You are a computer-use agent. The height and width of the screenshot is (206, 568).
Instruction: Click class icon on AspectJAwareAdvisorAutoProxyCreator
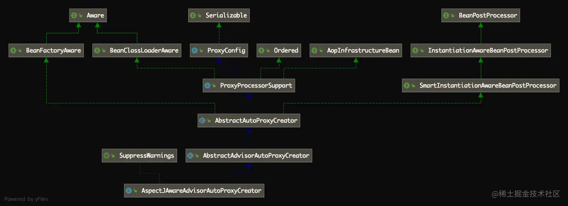coord(129,191)
